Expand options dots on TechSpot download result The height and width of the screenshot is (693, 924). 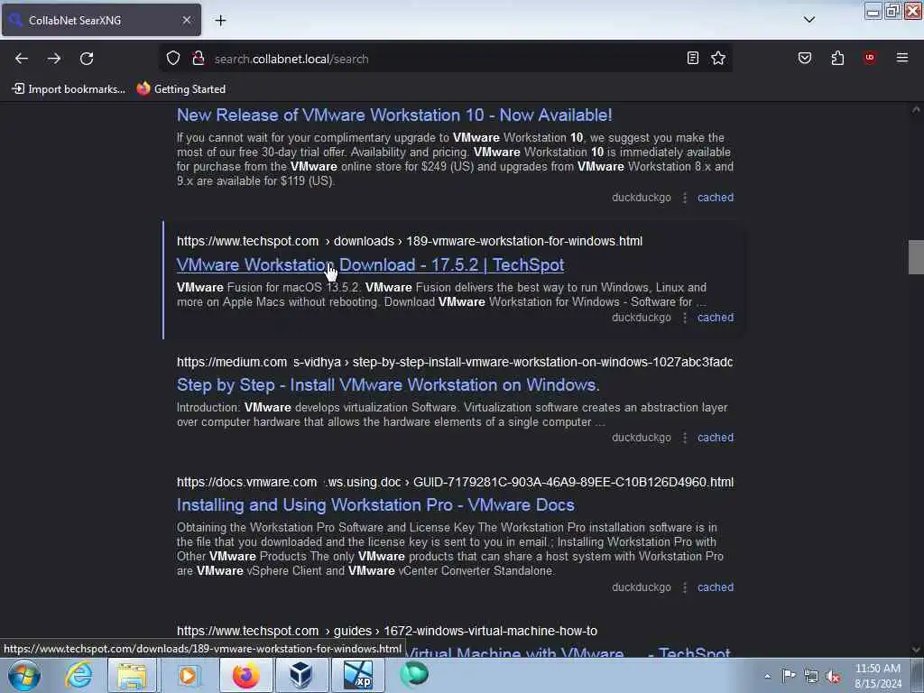point(684,319)
